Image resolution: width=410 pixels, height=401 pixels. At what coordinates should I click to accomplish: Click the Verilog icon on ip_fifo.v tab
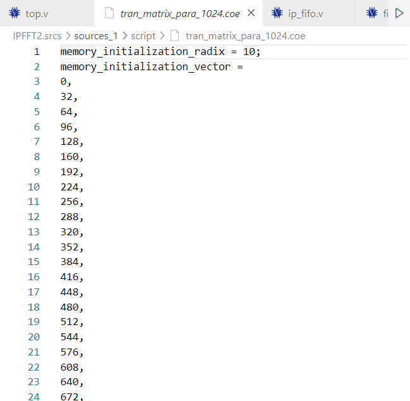coord(277,13)
